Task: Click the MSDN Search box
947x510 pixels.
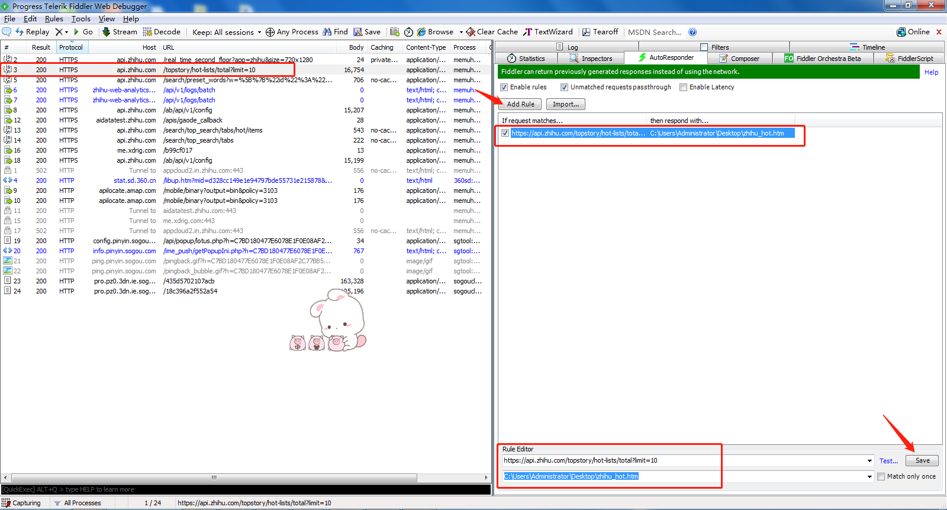Action: 655,32
